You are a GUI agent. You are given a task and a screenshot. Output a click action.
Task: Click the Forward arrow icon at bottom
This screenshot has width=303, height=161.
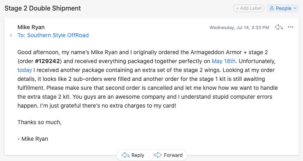(x=157, y=155)
